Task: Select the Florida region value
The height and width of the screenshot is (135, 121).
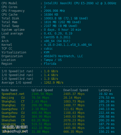Action: [x=50, y=64]
